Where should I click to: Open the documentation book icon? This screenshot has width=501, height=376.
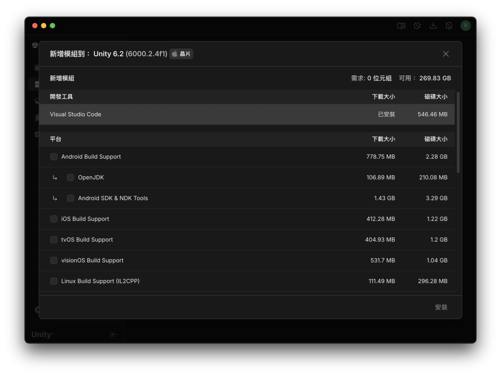401,25
